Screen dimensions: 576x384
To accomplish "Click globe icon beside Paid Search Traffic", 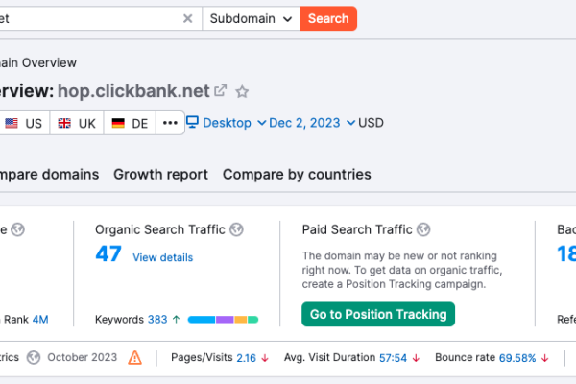I will coord(423,229).
